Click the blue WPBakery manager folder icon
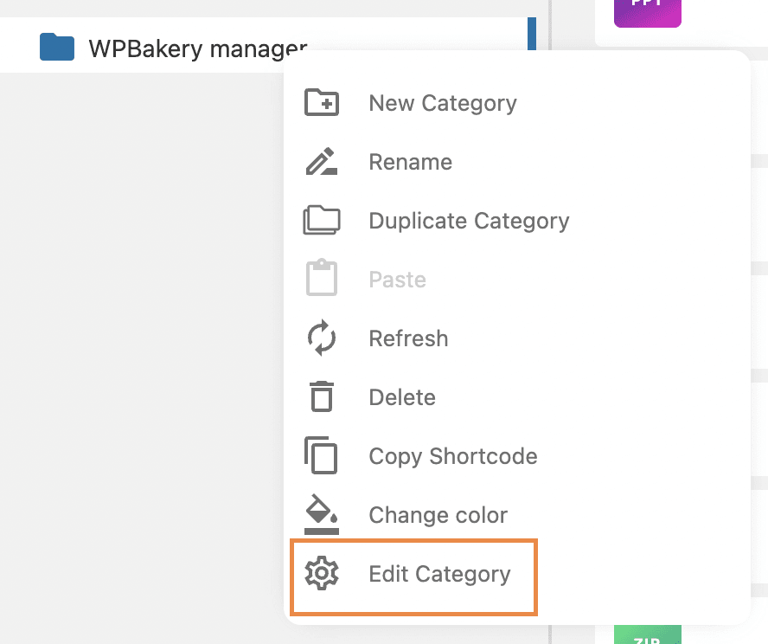 click(x=57, y=48)
